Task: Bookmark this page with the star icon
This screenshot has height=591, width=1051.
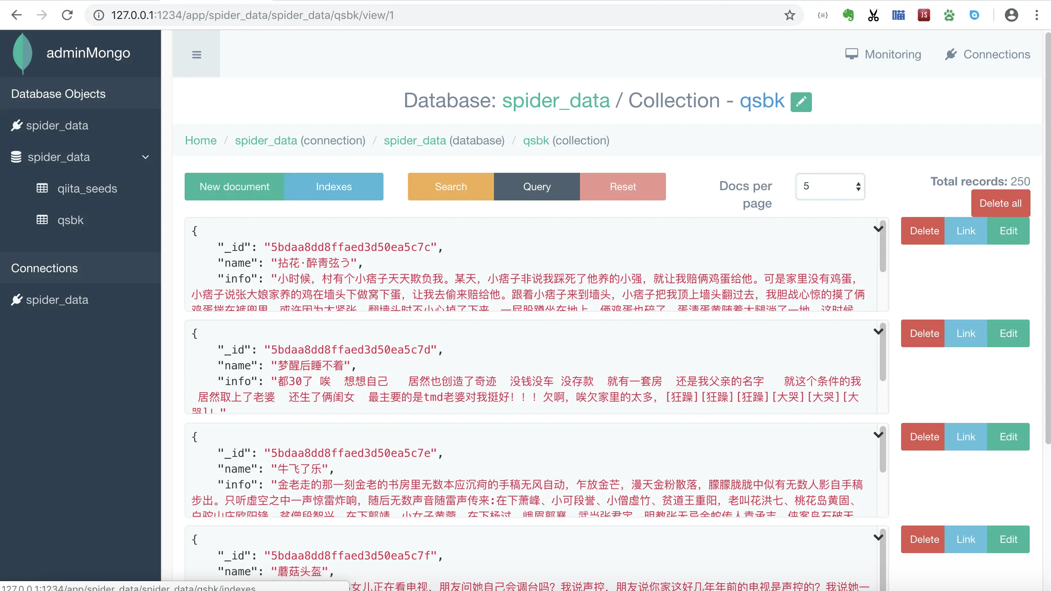Action: [x=789, y=15]
